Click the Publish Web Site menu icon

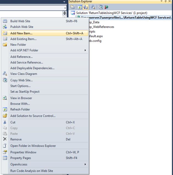click(x=5, y=27)
